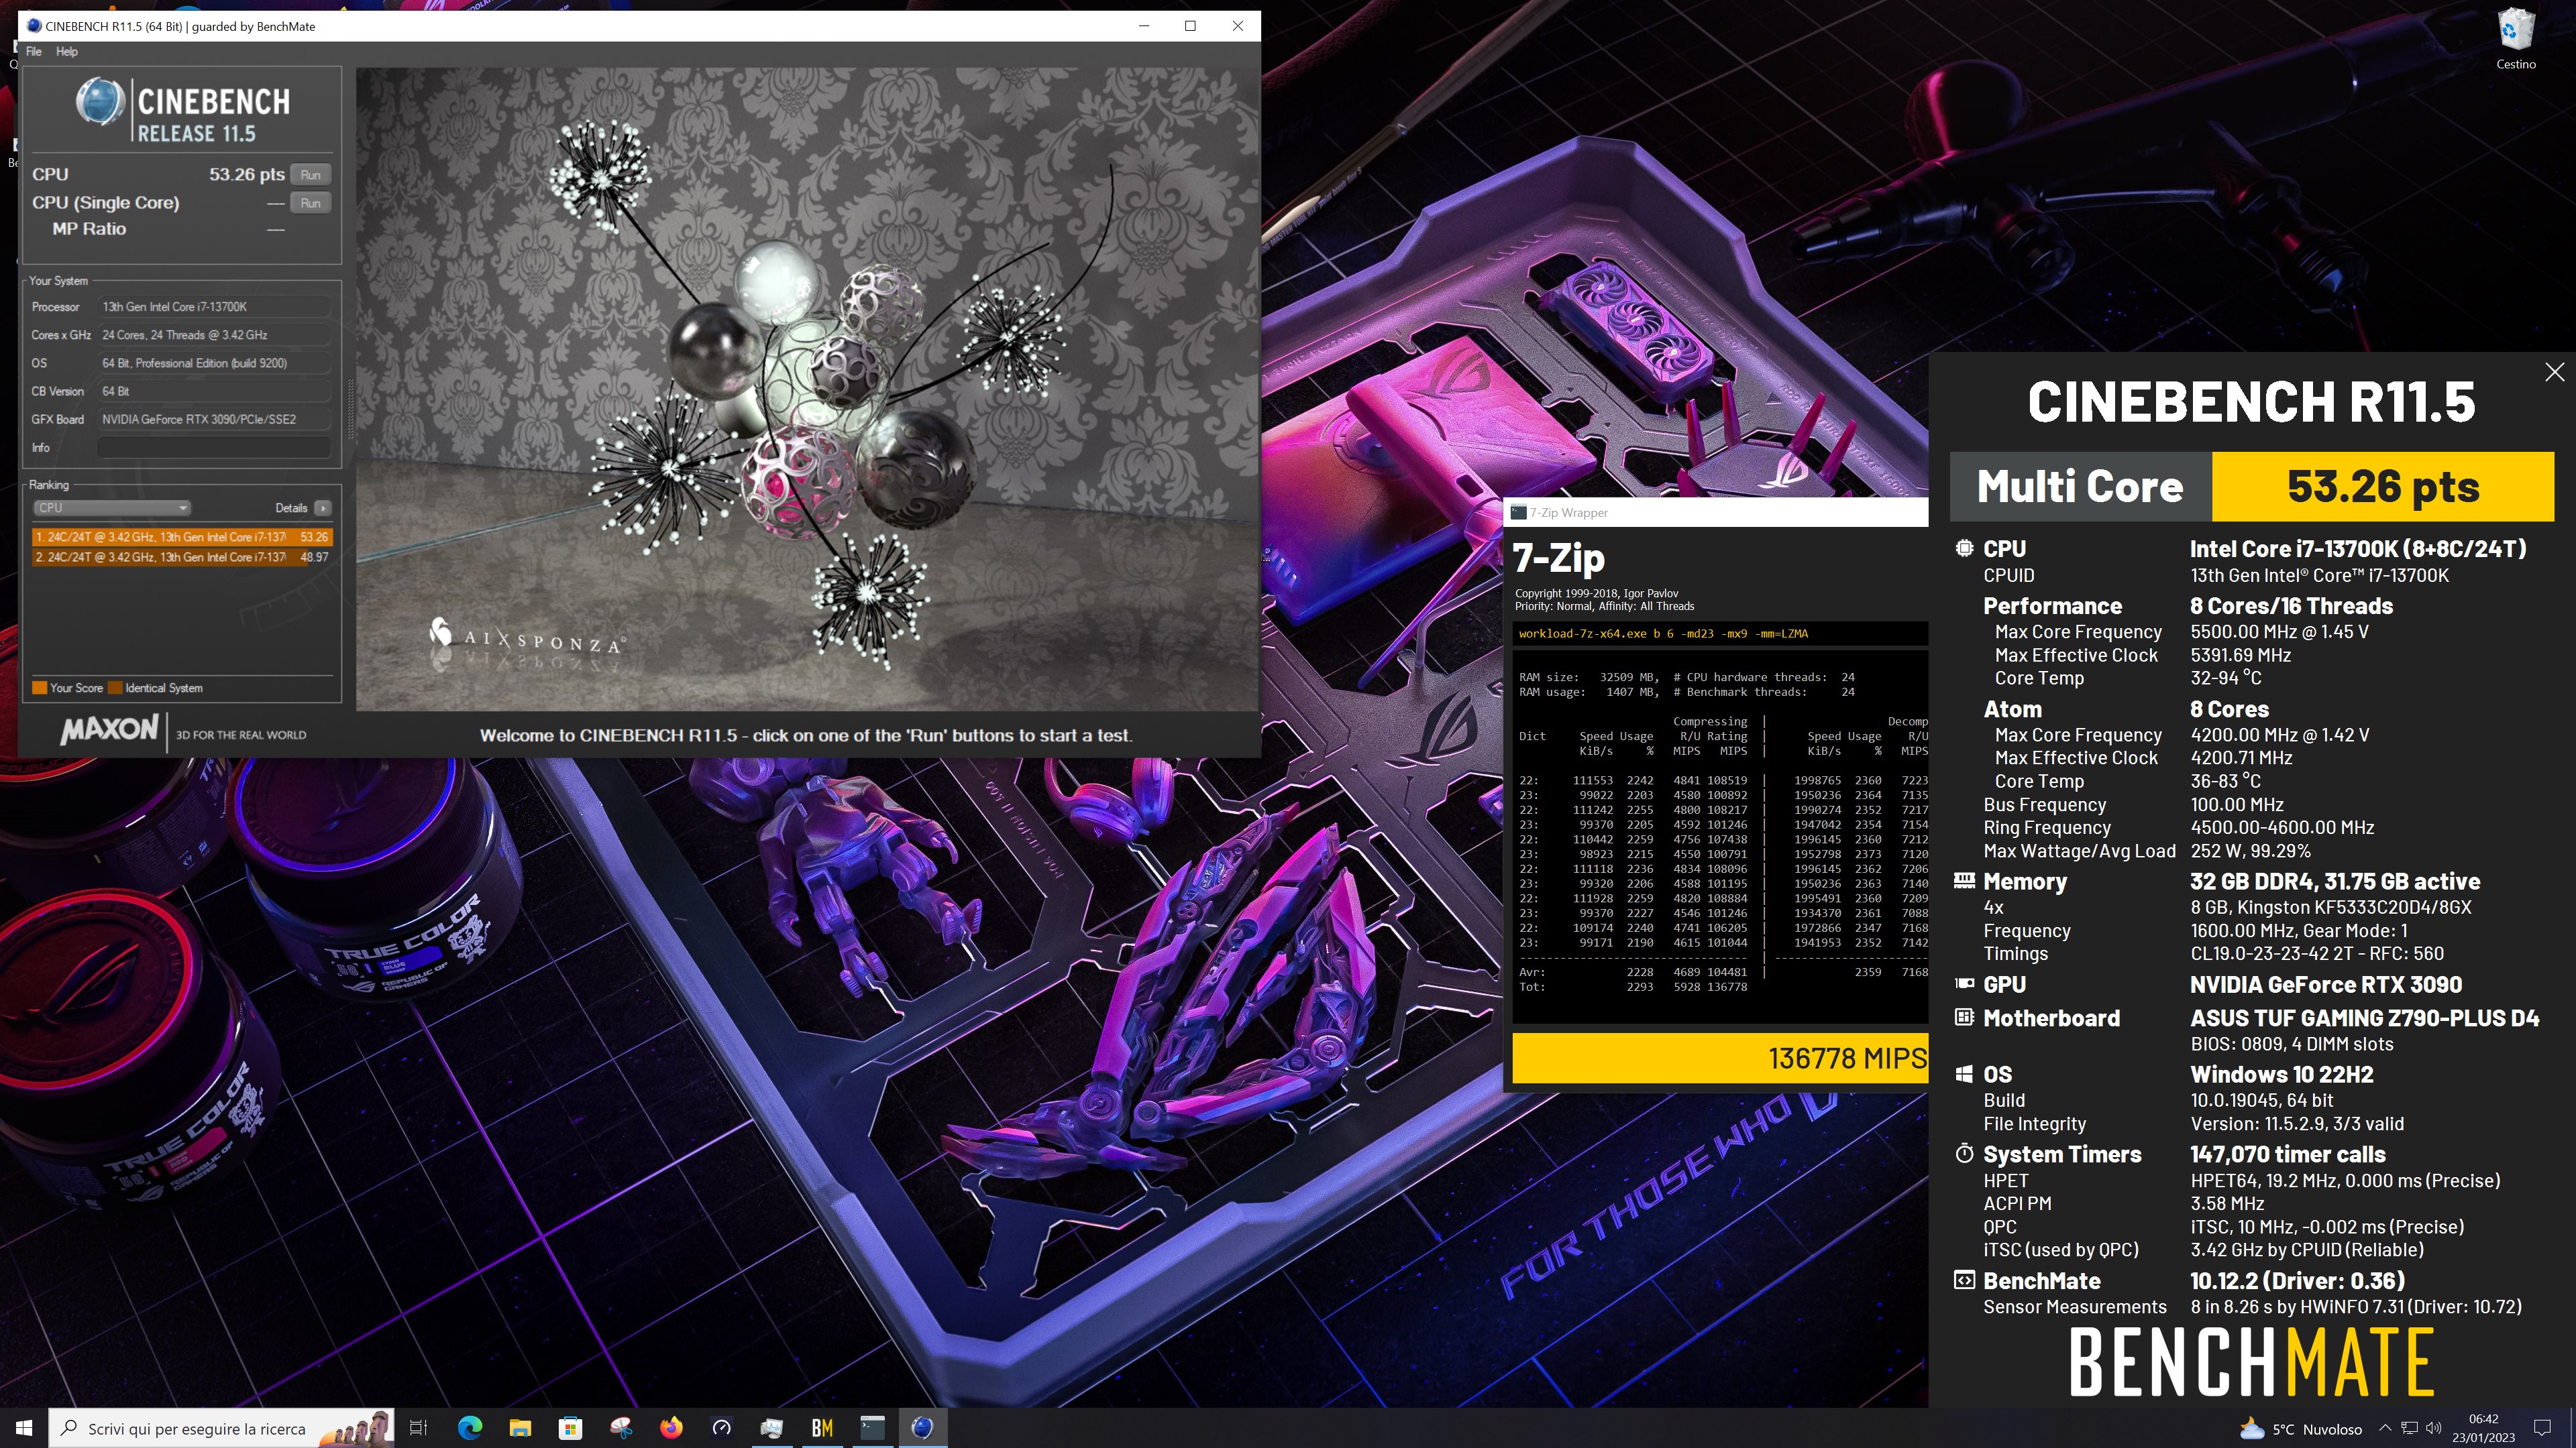Select ranking entry scoring 48.97
Screen dimensions: 2576x1448
(182, 558)
